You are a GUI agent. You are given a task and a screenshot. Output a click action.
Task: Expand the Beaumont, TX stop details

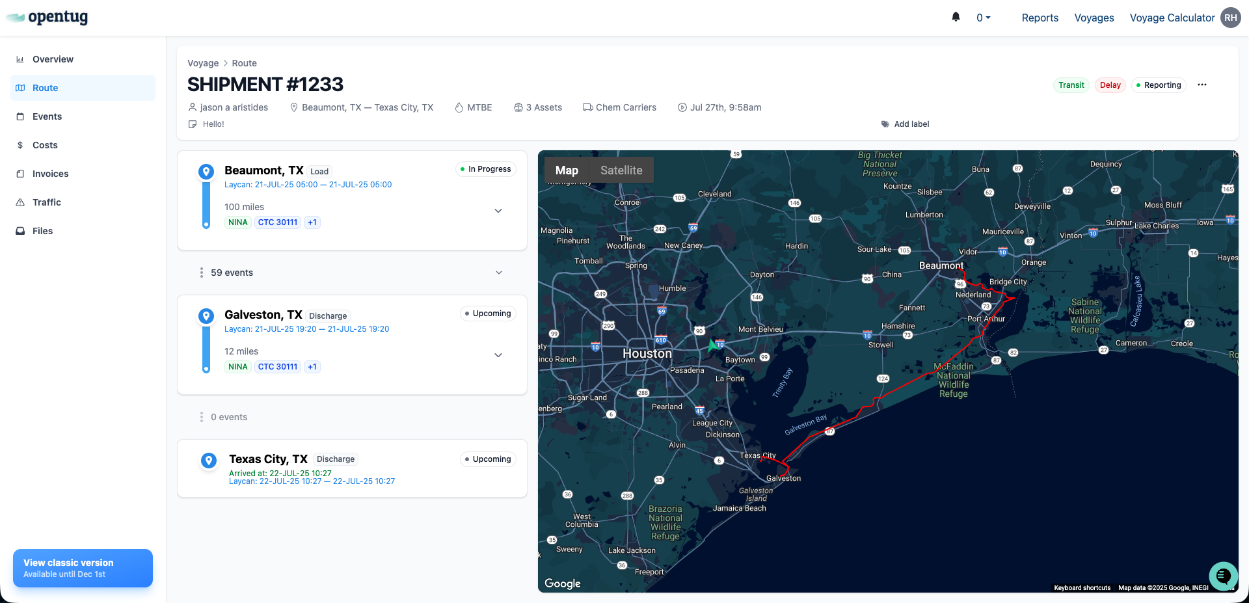(x=498, y=211)
